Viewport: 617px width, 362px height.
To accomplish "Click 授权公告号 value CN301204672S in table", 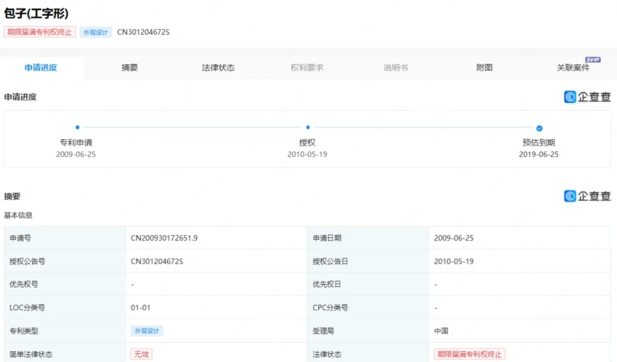I will click(156, 261).
